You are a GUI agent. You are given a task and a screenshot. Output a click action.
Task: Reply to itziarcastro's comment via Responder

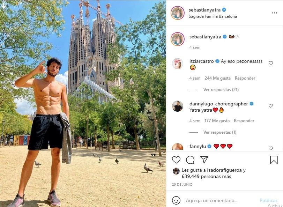pos(245,78)
